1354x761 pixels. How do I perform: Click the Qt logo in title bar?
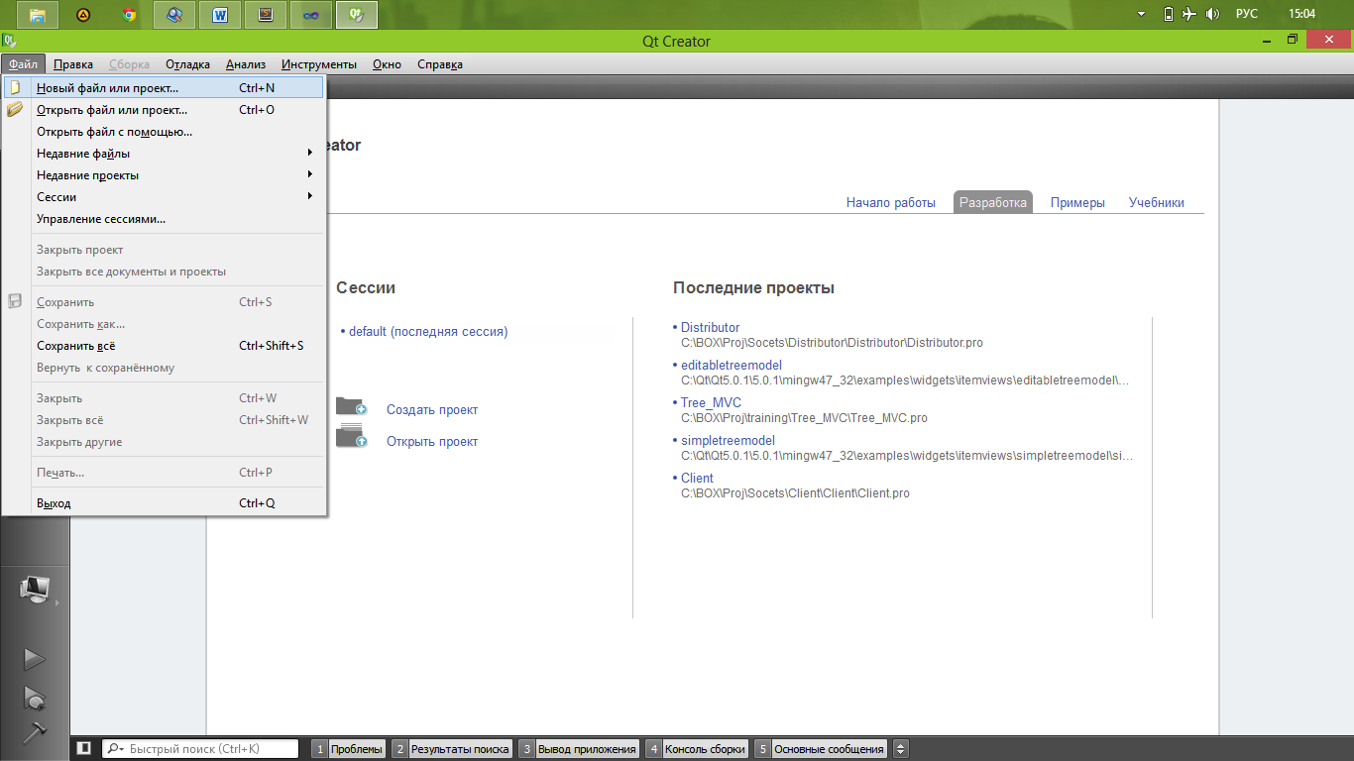coord(10,42)
